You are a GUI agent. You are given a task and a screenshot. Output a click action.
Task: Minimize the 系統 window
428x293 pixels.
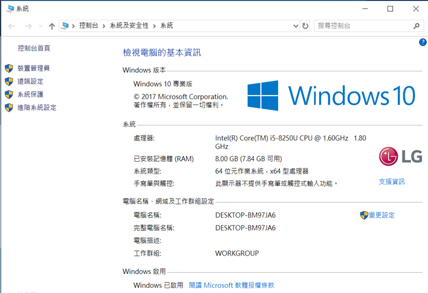click(365, 9)
